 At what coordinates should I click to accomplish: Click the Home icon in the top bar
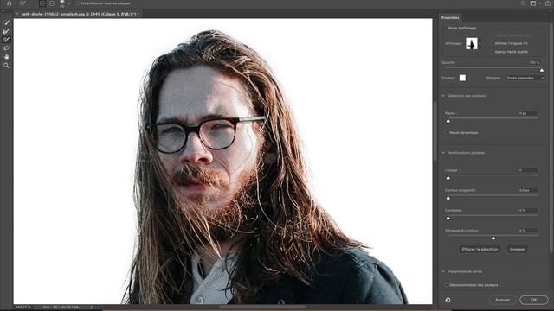[x=10, y=3]
